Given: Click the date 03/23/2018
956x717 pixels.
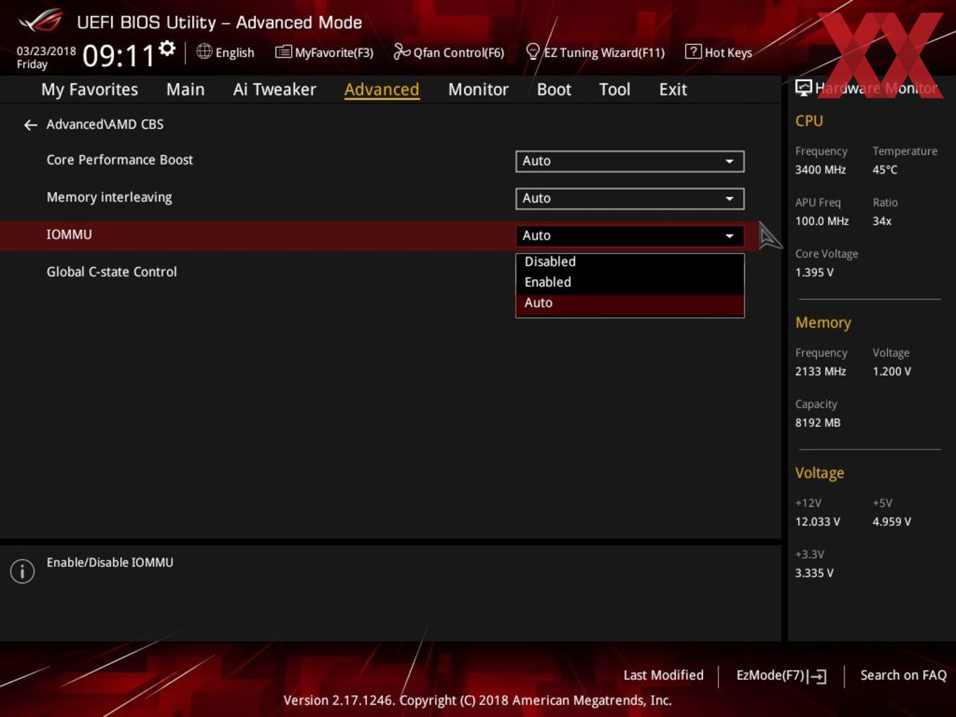Looking at the screenshot, I should point(46,51).
